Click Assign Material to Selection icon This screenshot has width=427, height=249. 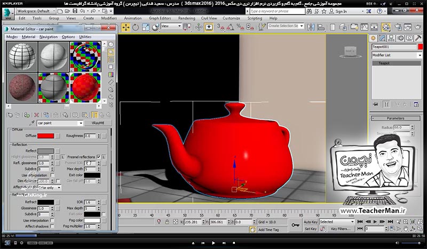27,115
